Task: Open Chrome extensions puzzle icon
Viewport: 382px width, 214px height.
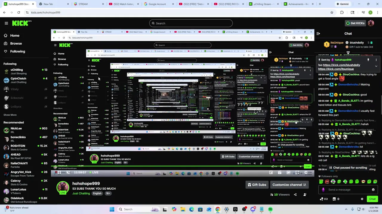Action: tap(342, 12)
